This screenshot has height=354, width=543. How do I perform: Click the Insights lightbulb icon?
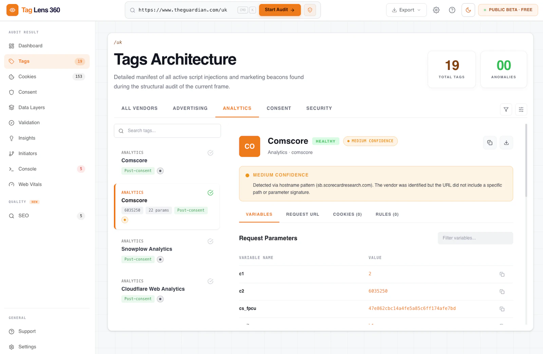point(12,138)
